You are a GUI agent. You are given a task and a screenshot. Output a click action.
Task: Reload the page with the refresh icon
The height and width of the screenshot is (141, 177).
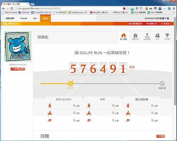(x=12, y=9)
